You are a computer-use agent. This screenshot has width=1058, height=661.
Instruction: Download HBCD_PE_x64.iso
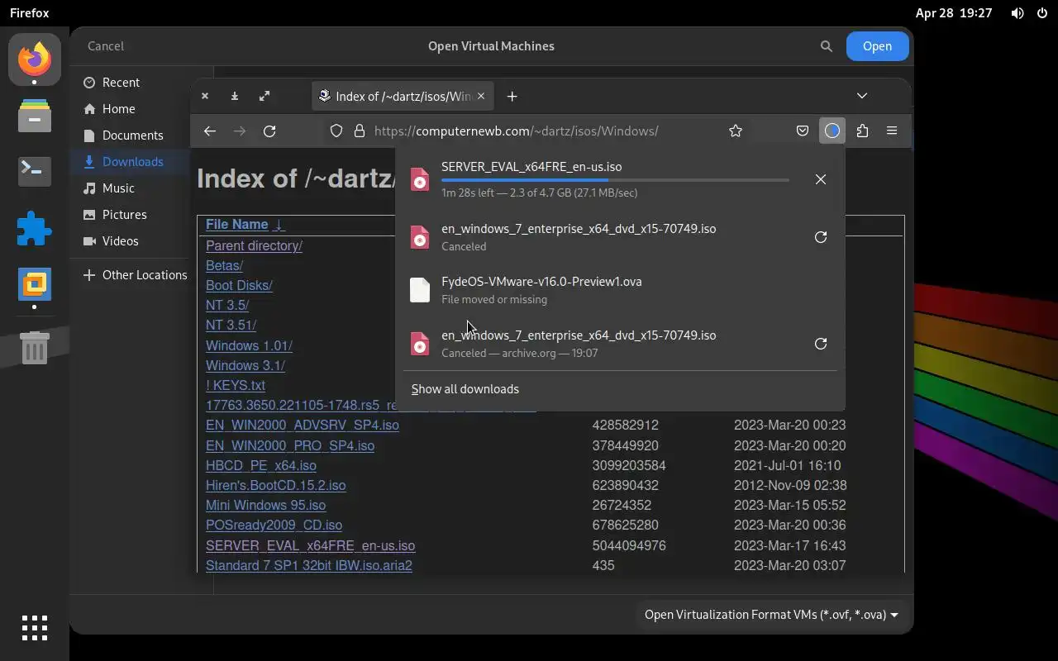(261, 465)
